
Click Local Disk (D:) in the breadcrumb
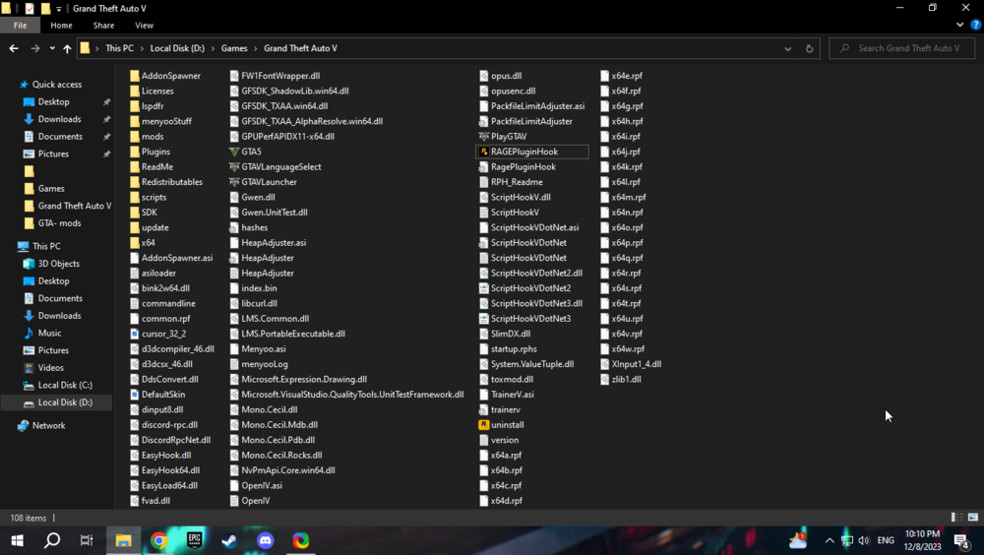pos(177,48)
